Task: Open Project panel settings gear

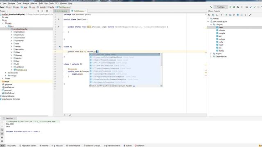Action: pos(47,11)
